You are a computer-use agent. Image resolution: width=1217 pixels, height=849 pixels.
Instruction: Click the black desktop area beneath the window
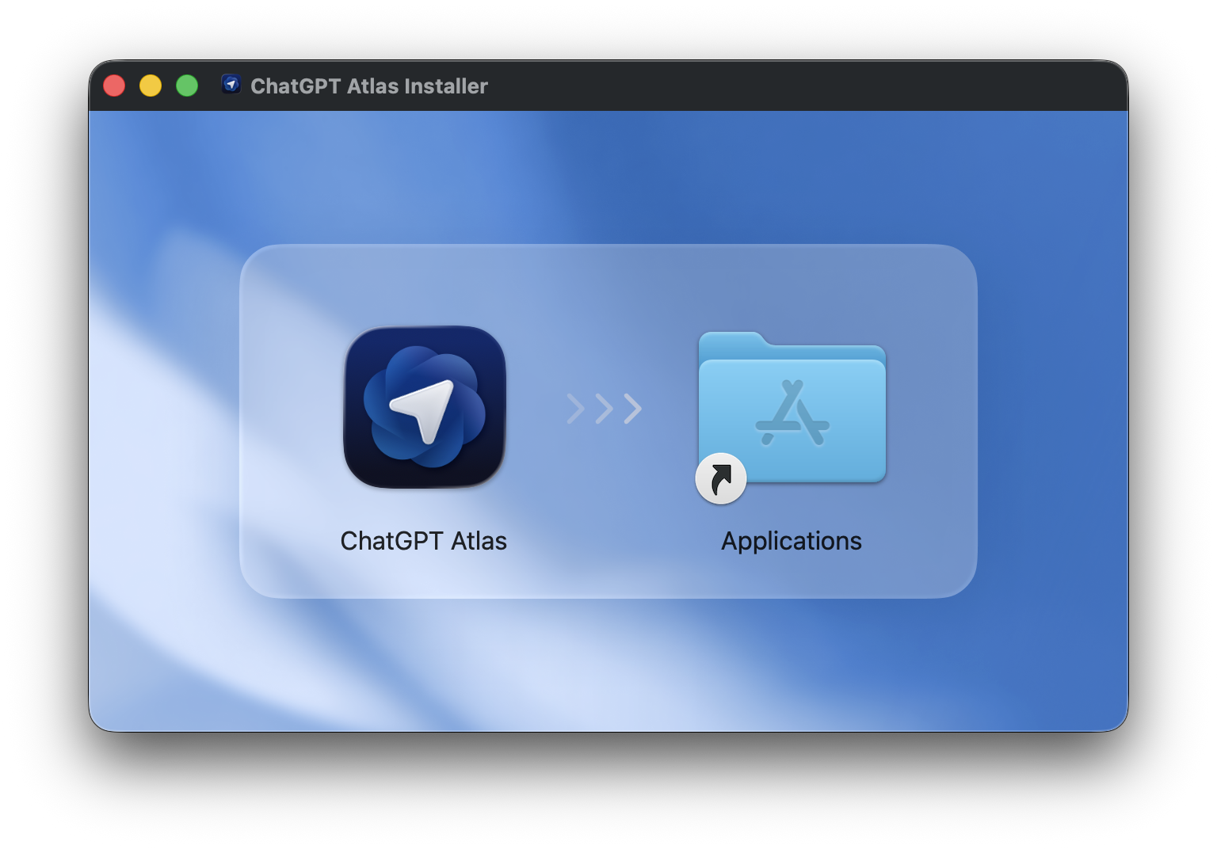tap(608, 792)
